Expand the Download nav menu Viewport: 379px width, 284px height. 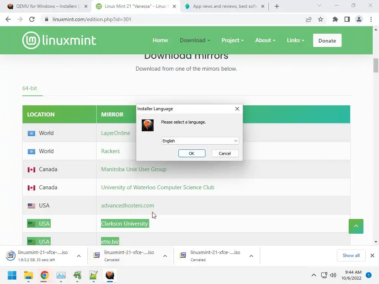(195, 40)
